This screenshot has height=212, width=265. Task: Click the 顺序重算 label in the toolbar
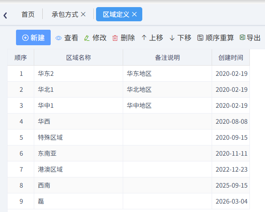coord(220,38)
